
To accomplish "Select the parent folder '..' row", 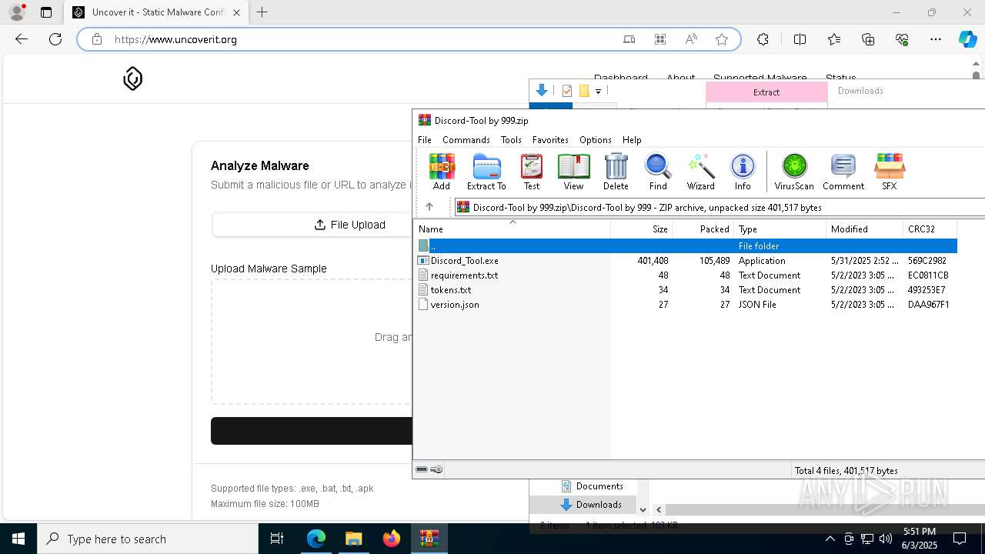I will pyautogui.click(x=686, y=246).
